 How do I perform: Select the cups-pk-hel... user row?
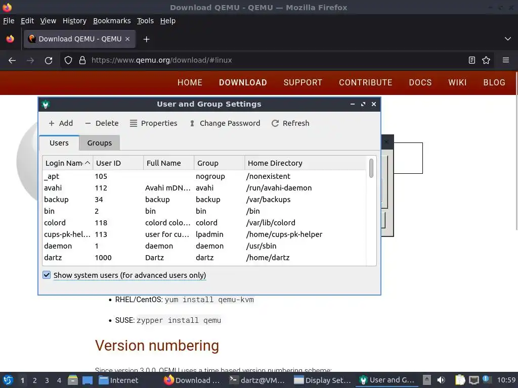click(x=204, y=234)
